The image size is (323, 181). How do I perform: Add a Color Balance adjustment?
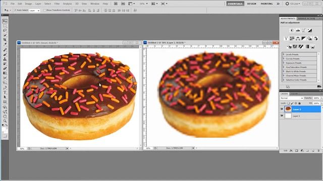[298, 38]
